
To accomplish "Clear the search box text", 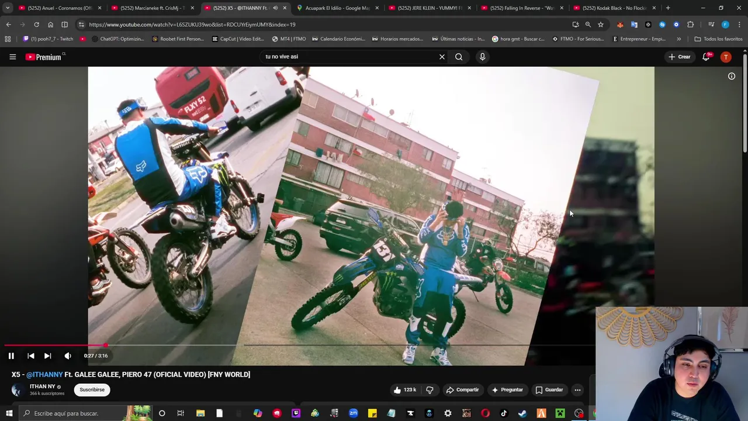I will click(x=442, y=57).
